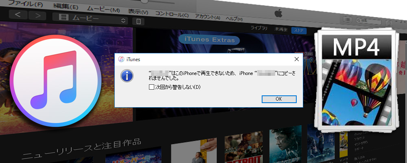407x163 pixels.
Task: Open the 編集(E) menu
Action: pyautogui.click(x=66, y=7)
